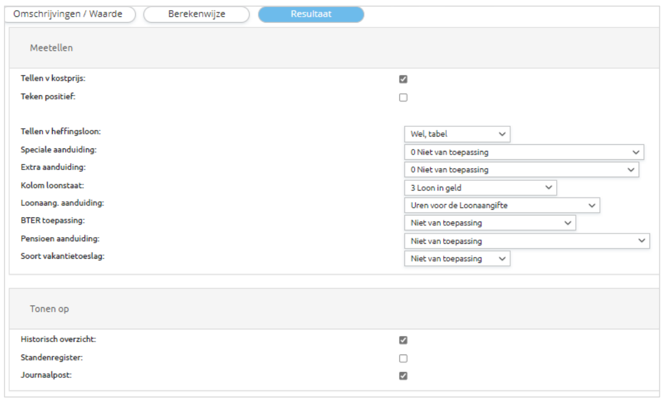Screen dimensions: 666x403
Task: Select the Resultaat tab
Action: click(x=311, y=14)
